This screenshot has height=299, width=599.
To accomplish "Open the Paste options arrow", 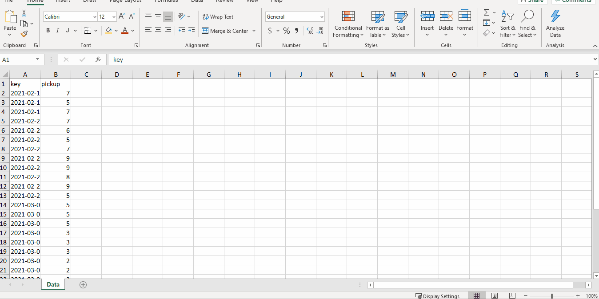I will (x=10, y=35).
